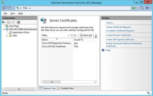Open the Go button dropdown arrow
Screen dimensions: 153x96
point(79,35)
